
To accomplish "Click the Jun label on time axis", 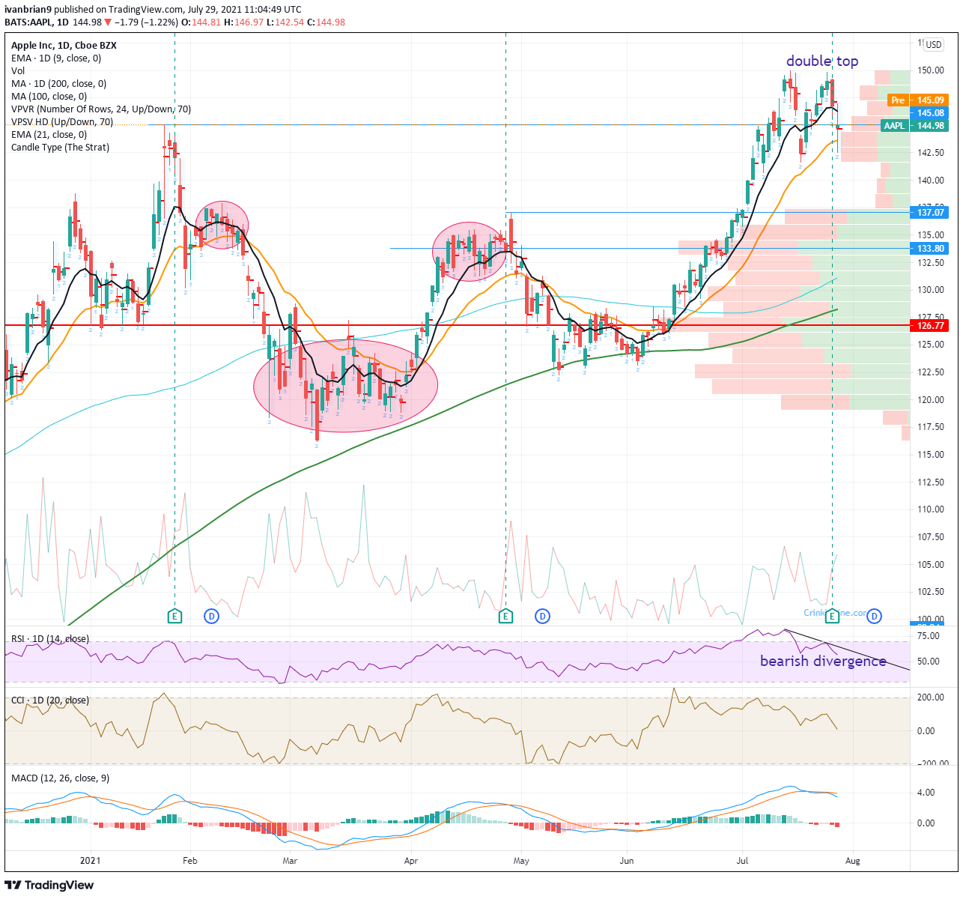I will click(x=626, y=861).
